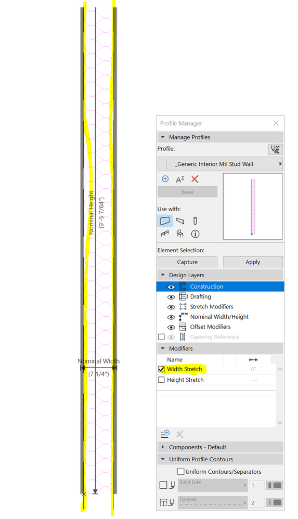Image resolution: width=298 pixels, height=519 pixels.
Task: Uncheck the Width Stretch modifier
Action: pos(162,369)
